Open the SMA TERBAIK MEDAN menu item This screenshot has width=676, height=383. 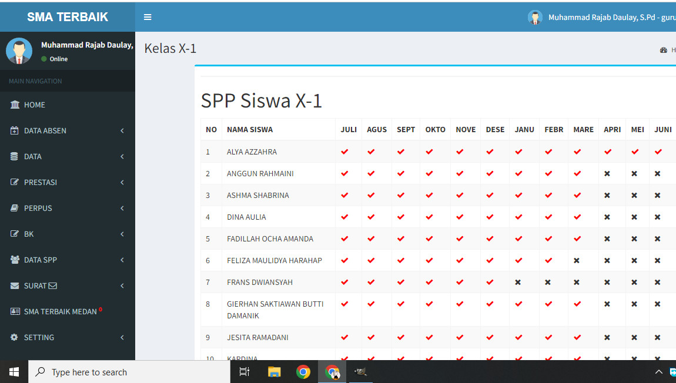tap(60, 311)
